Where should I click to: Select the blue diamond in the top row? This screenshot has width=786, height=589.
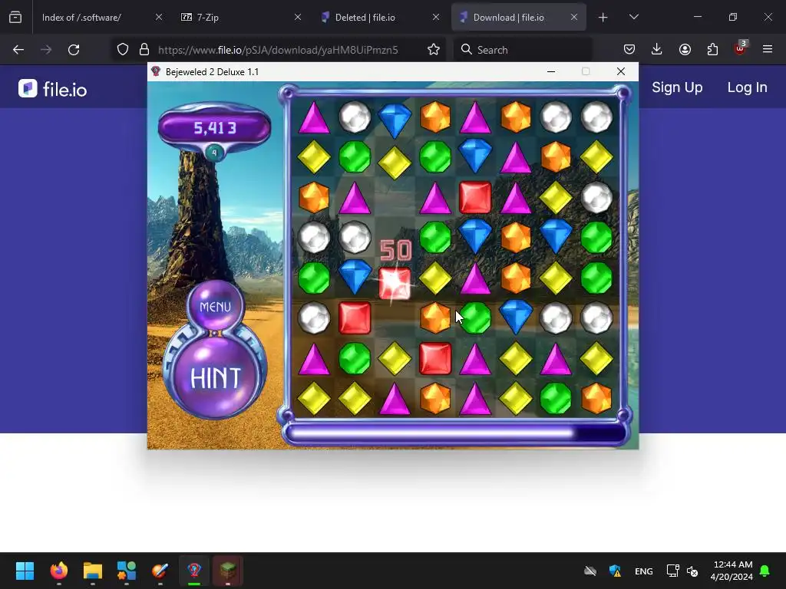click(395, 120)
